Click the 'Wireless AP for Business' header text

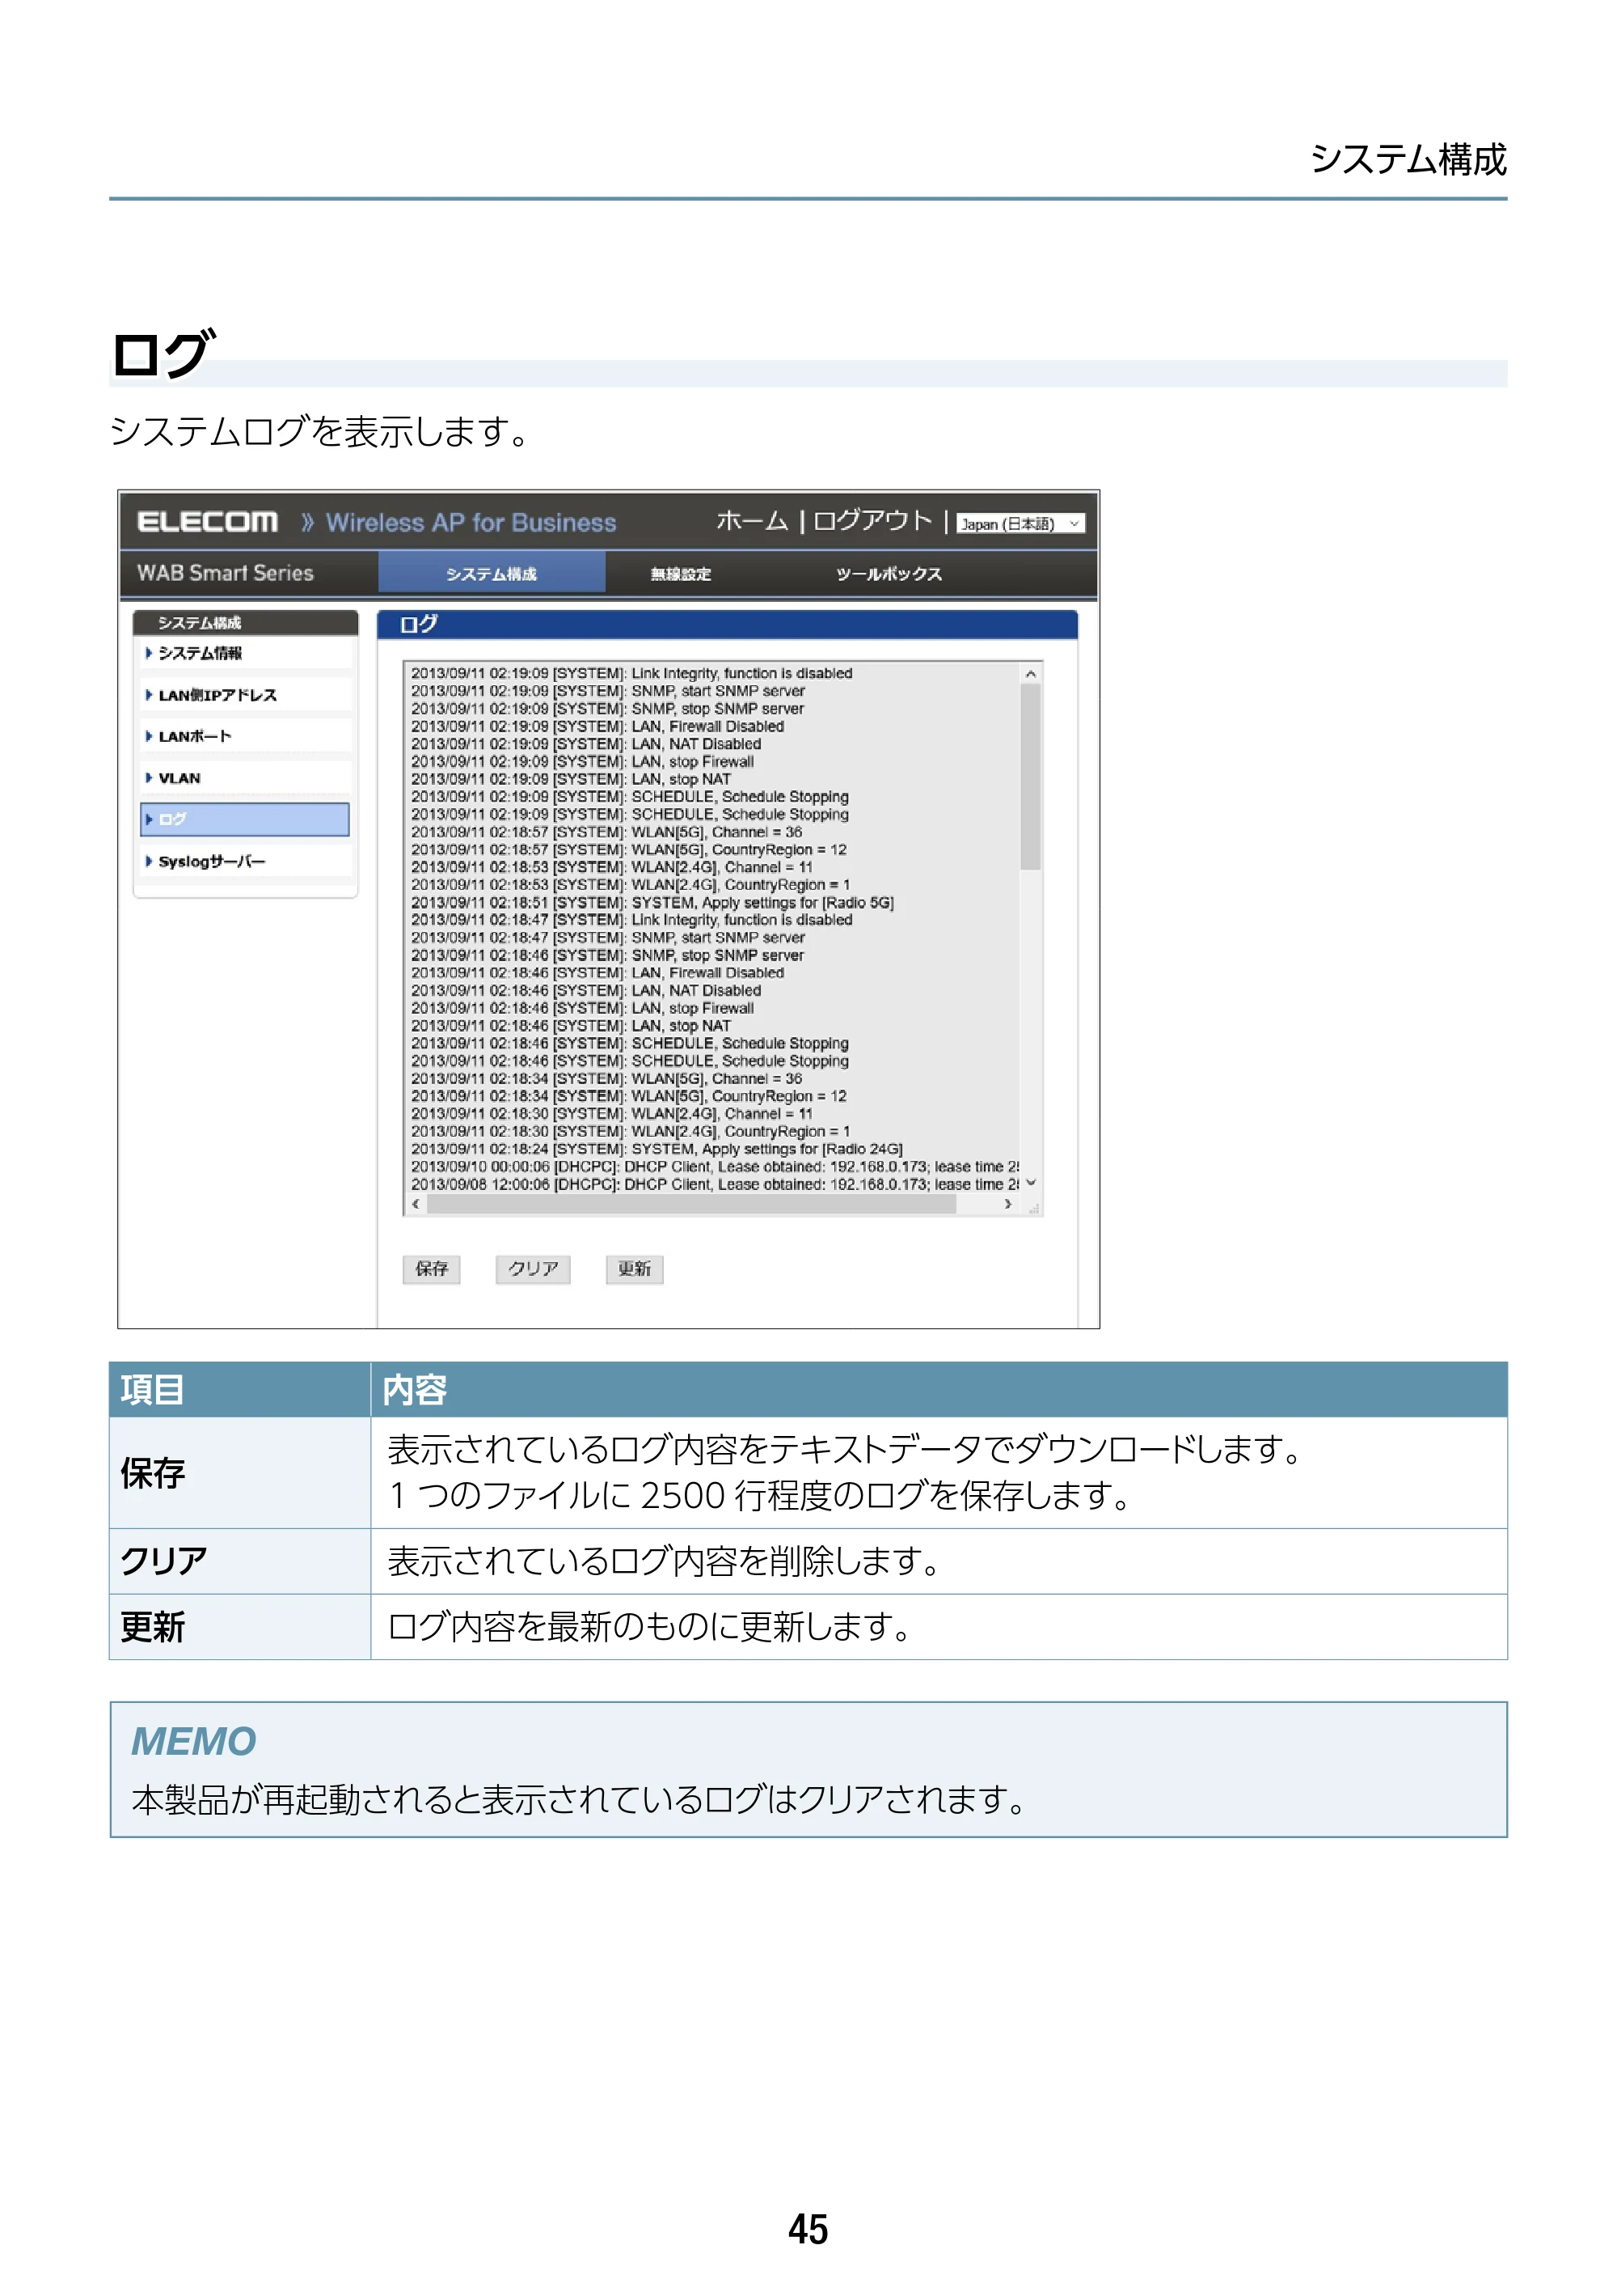(x=471, y=523)
